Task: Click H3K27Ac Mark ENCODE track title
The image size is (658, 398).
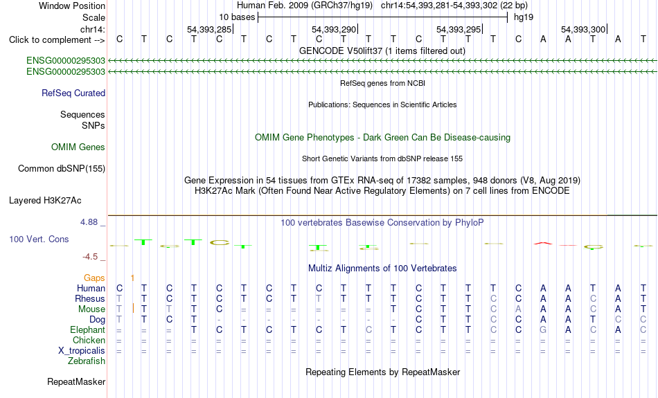Action: pos(382,191)
